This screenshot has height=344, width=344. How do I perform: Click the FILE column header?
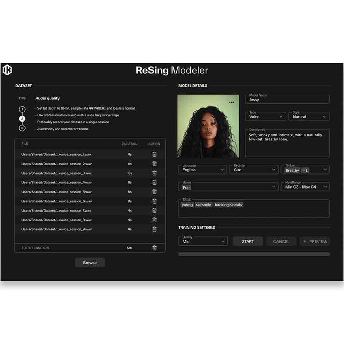[x=24, y=144]
